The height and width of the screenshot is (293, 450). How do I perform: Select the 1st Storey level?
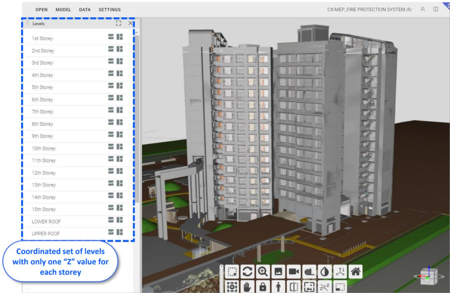point(42,38)
